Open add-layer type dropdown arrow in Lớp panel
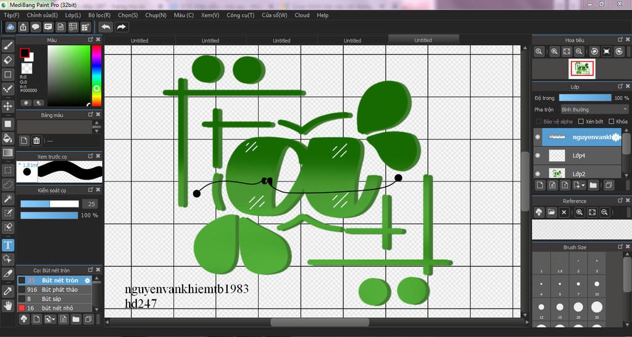Screen dimensions: 632x337 [x=583, y=185]
